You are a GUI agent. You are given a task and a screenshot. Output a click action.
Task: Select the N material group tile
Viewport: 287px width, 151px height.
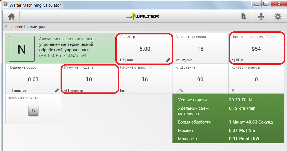pos(22,49)
